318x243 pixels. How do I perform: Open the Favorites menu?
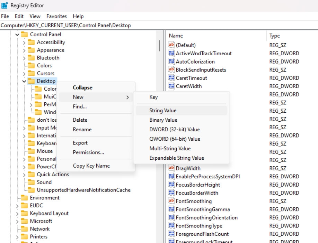pyautogui.click(x=56, y=16)
